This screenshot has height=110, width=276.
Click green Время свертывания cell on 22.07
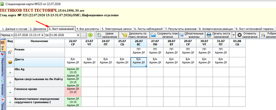pyautogui.click(x=73, y=82)
